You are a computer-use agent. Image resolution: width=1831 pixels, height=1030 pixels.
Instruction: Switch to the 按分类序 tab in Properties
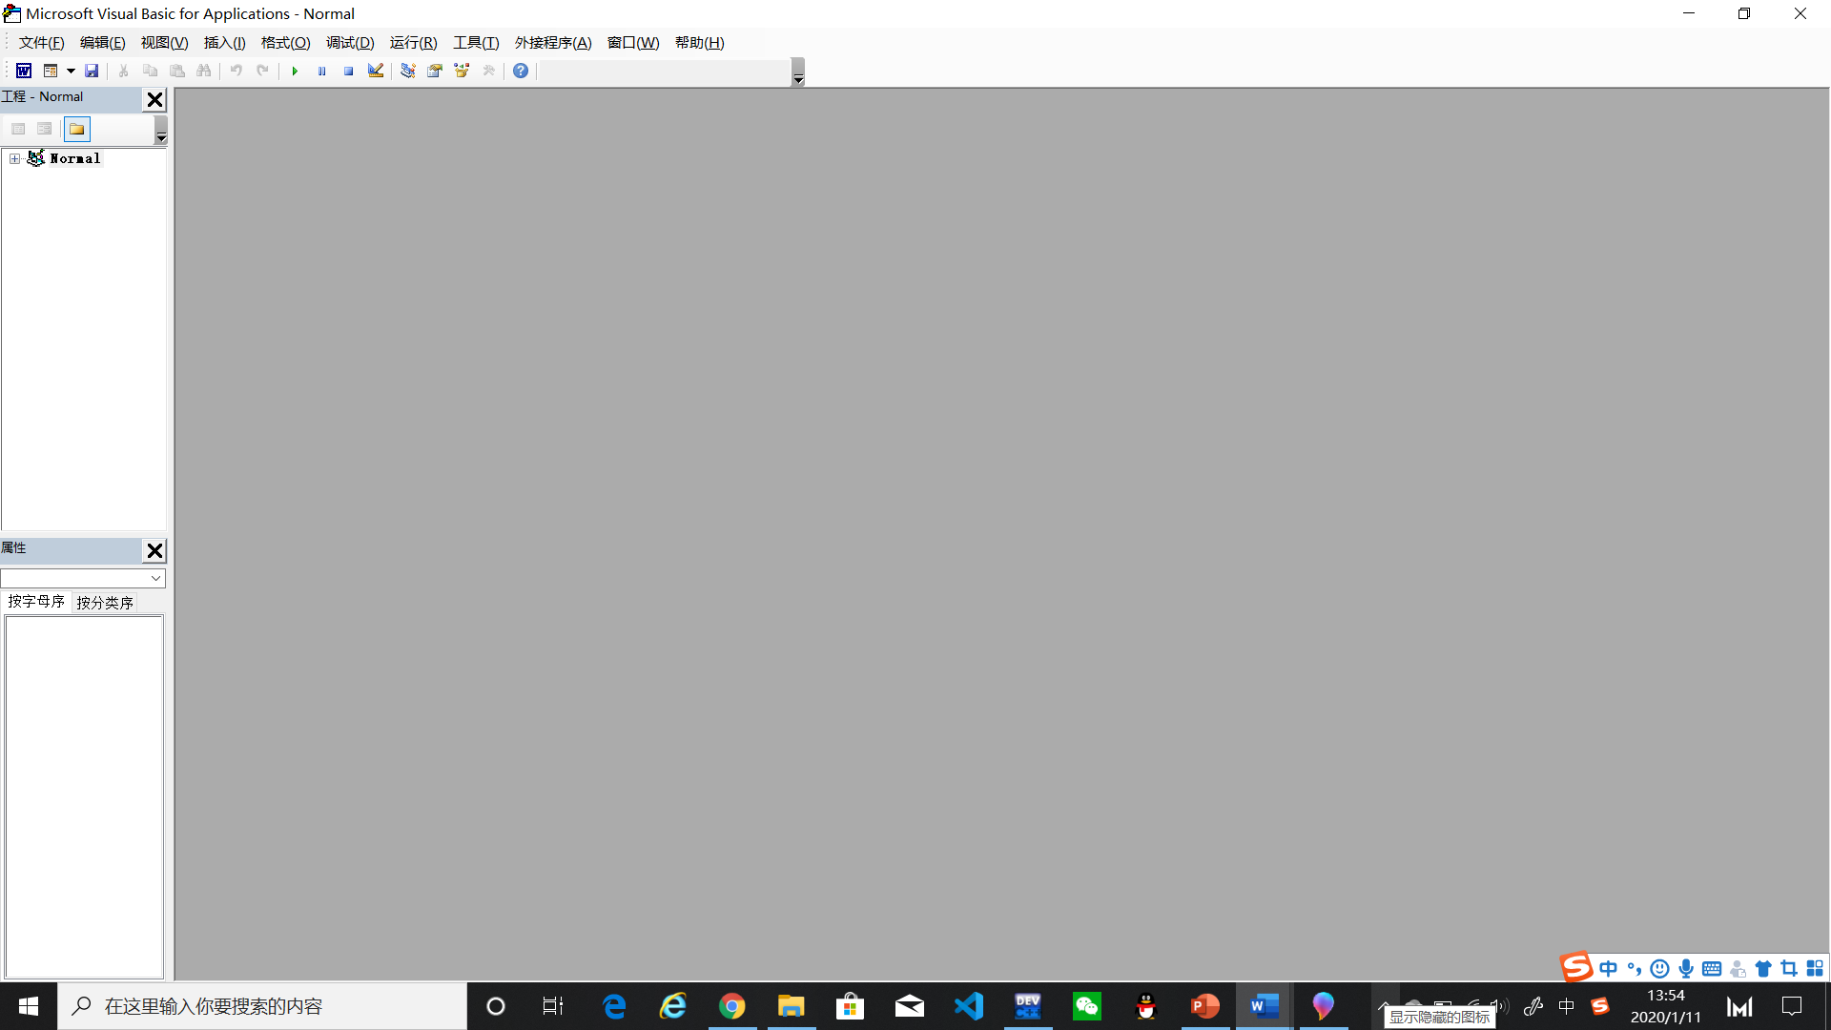pos(105,602)
